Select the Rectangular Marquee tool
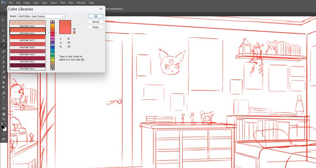316x168 pixels. click(x=4, y=25)
